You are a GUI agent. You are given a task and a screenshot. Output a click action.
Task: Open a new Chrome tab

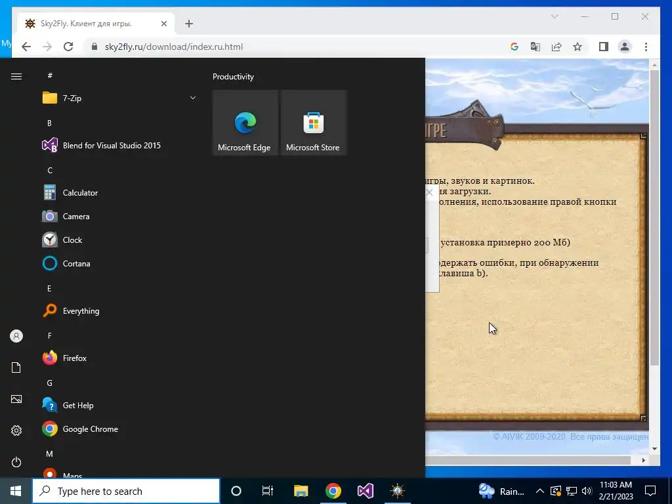tap(189, 24)
